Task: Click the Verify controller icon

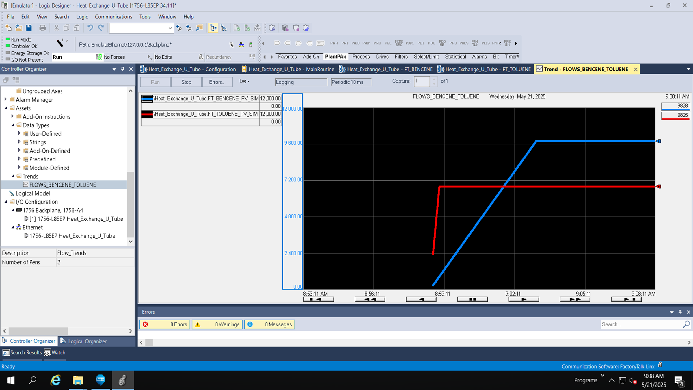Action: click(x=247, y=28)
